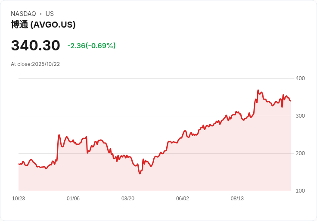Select the 08/13 date on the x-axis
Image resolution: width=317 pixels, height=221 pixels.
237,199
